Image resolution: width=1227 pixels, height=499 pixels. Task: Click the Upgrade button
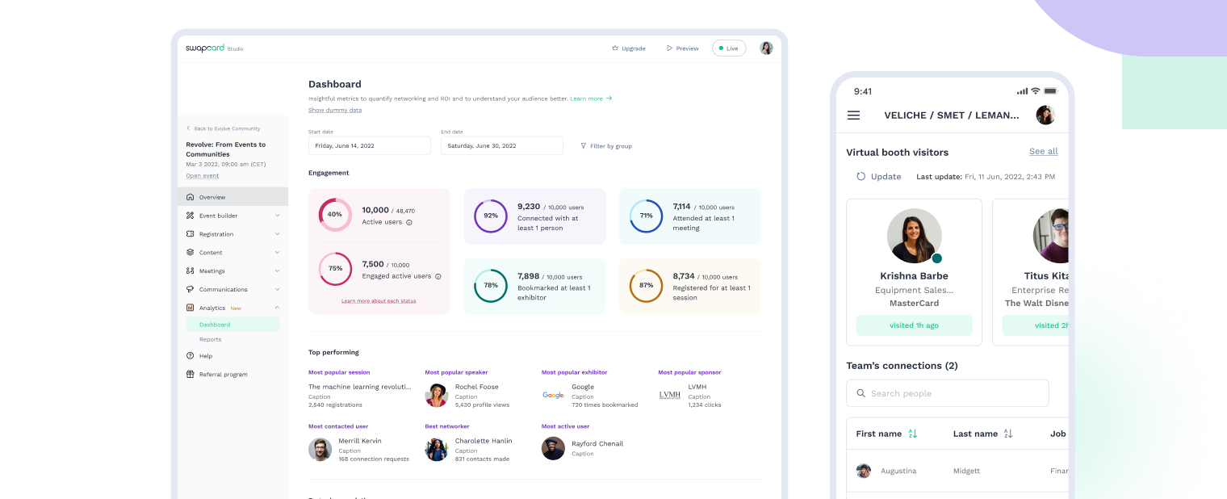point(629,48)
